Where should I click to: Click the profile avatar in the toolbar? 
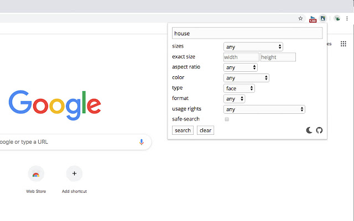click(x=337, y=18)
